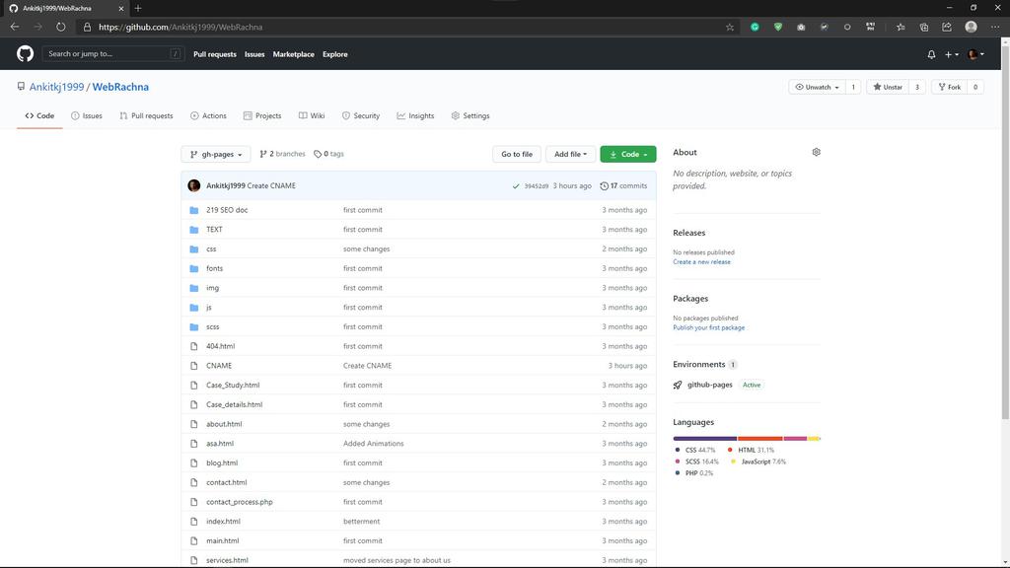Open the Wiki tab

click(312, 116)
